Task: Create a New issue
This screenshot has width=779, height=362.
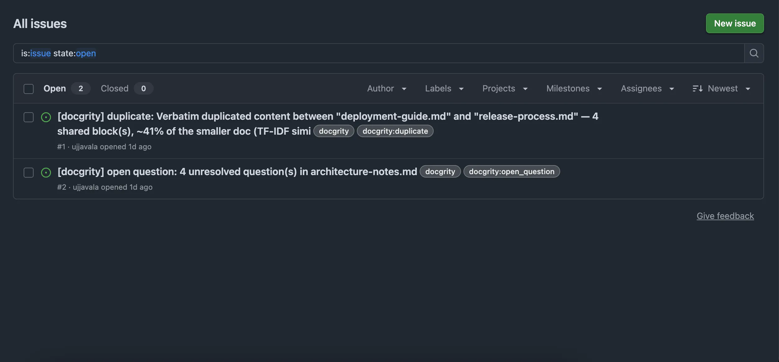Action: (x=735, y=23)
